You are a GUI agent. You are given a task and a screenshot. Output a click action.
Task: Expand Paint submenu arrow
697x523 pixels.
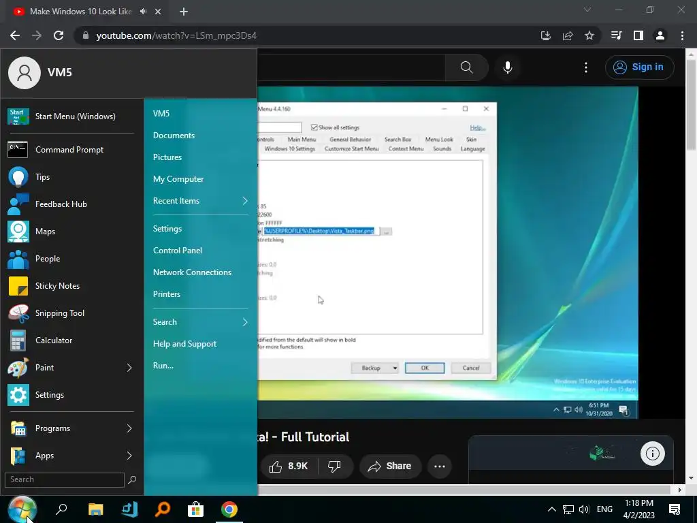129,368
